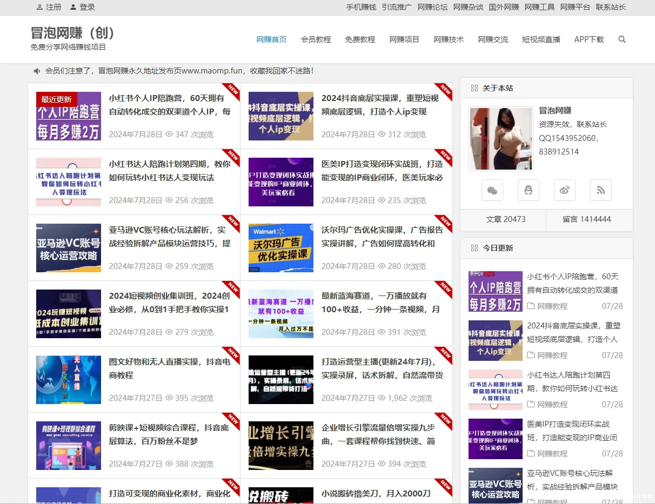Open the RSS feed icon
The image size is (655, 504).
600,190
